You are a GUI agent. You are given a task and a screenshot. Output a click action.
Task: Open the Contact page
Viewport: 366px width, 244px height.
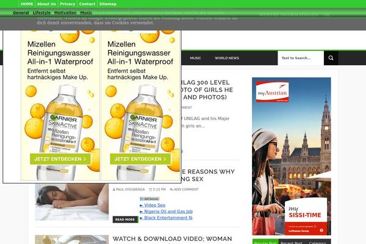coord(87,4)
